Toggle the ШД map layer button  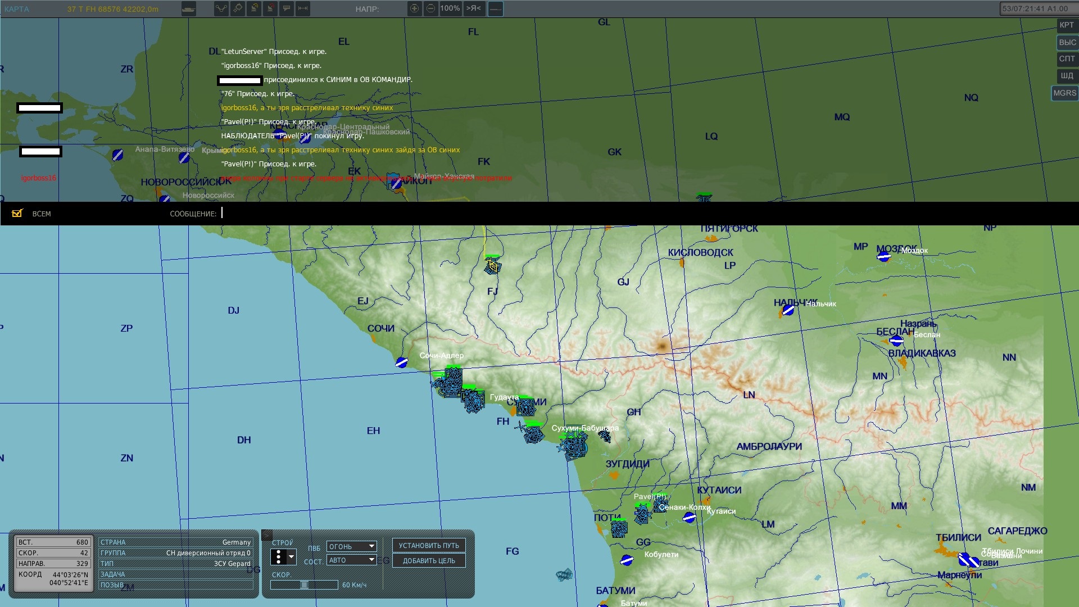tap(1067, 76)
